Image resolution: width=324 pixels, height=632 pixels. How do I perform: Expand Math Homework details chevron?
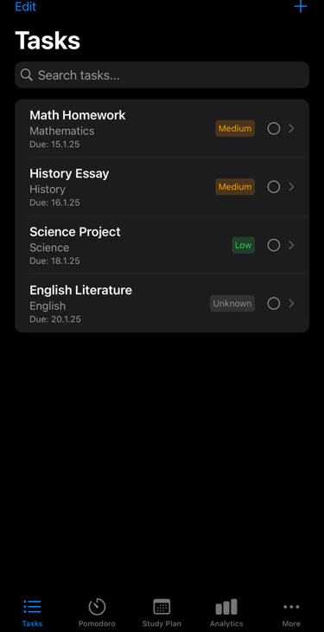tap(292, 129)
